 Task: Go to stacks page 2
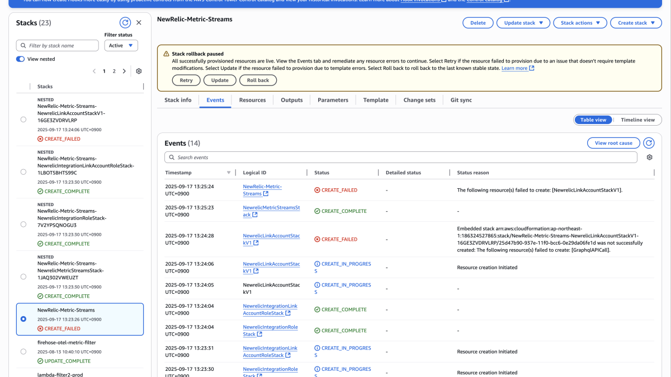[114, 71]
